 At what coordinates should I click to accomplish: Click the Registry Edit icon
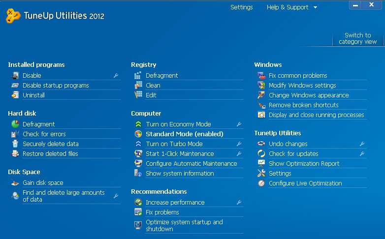pos(138,95)
